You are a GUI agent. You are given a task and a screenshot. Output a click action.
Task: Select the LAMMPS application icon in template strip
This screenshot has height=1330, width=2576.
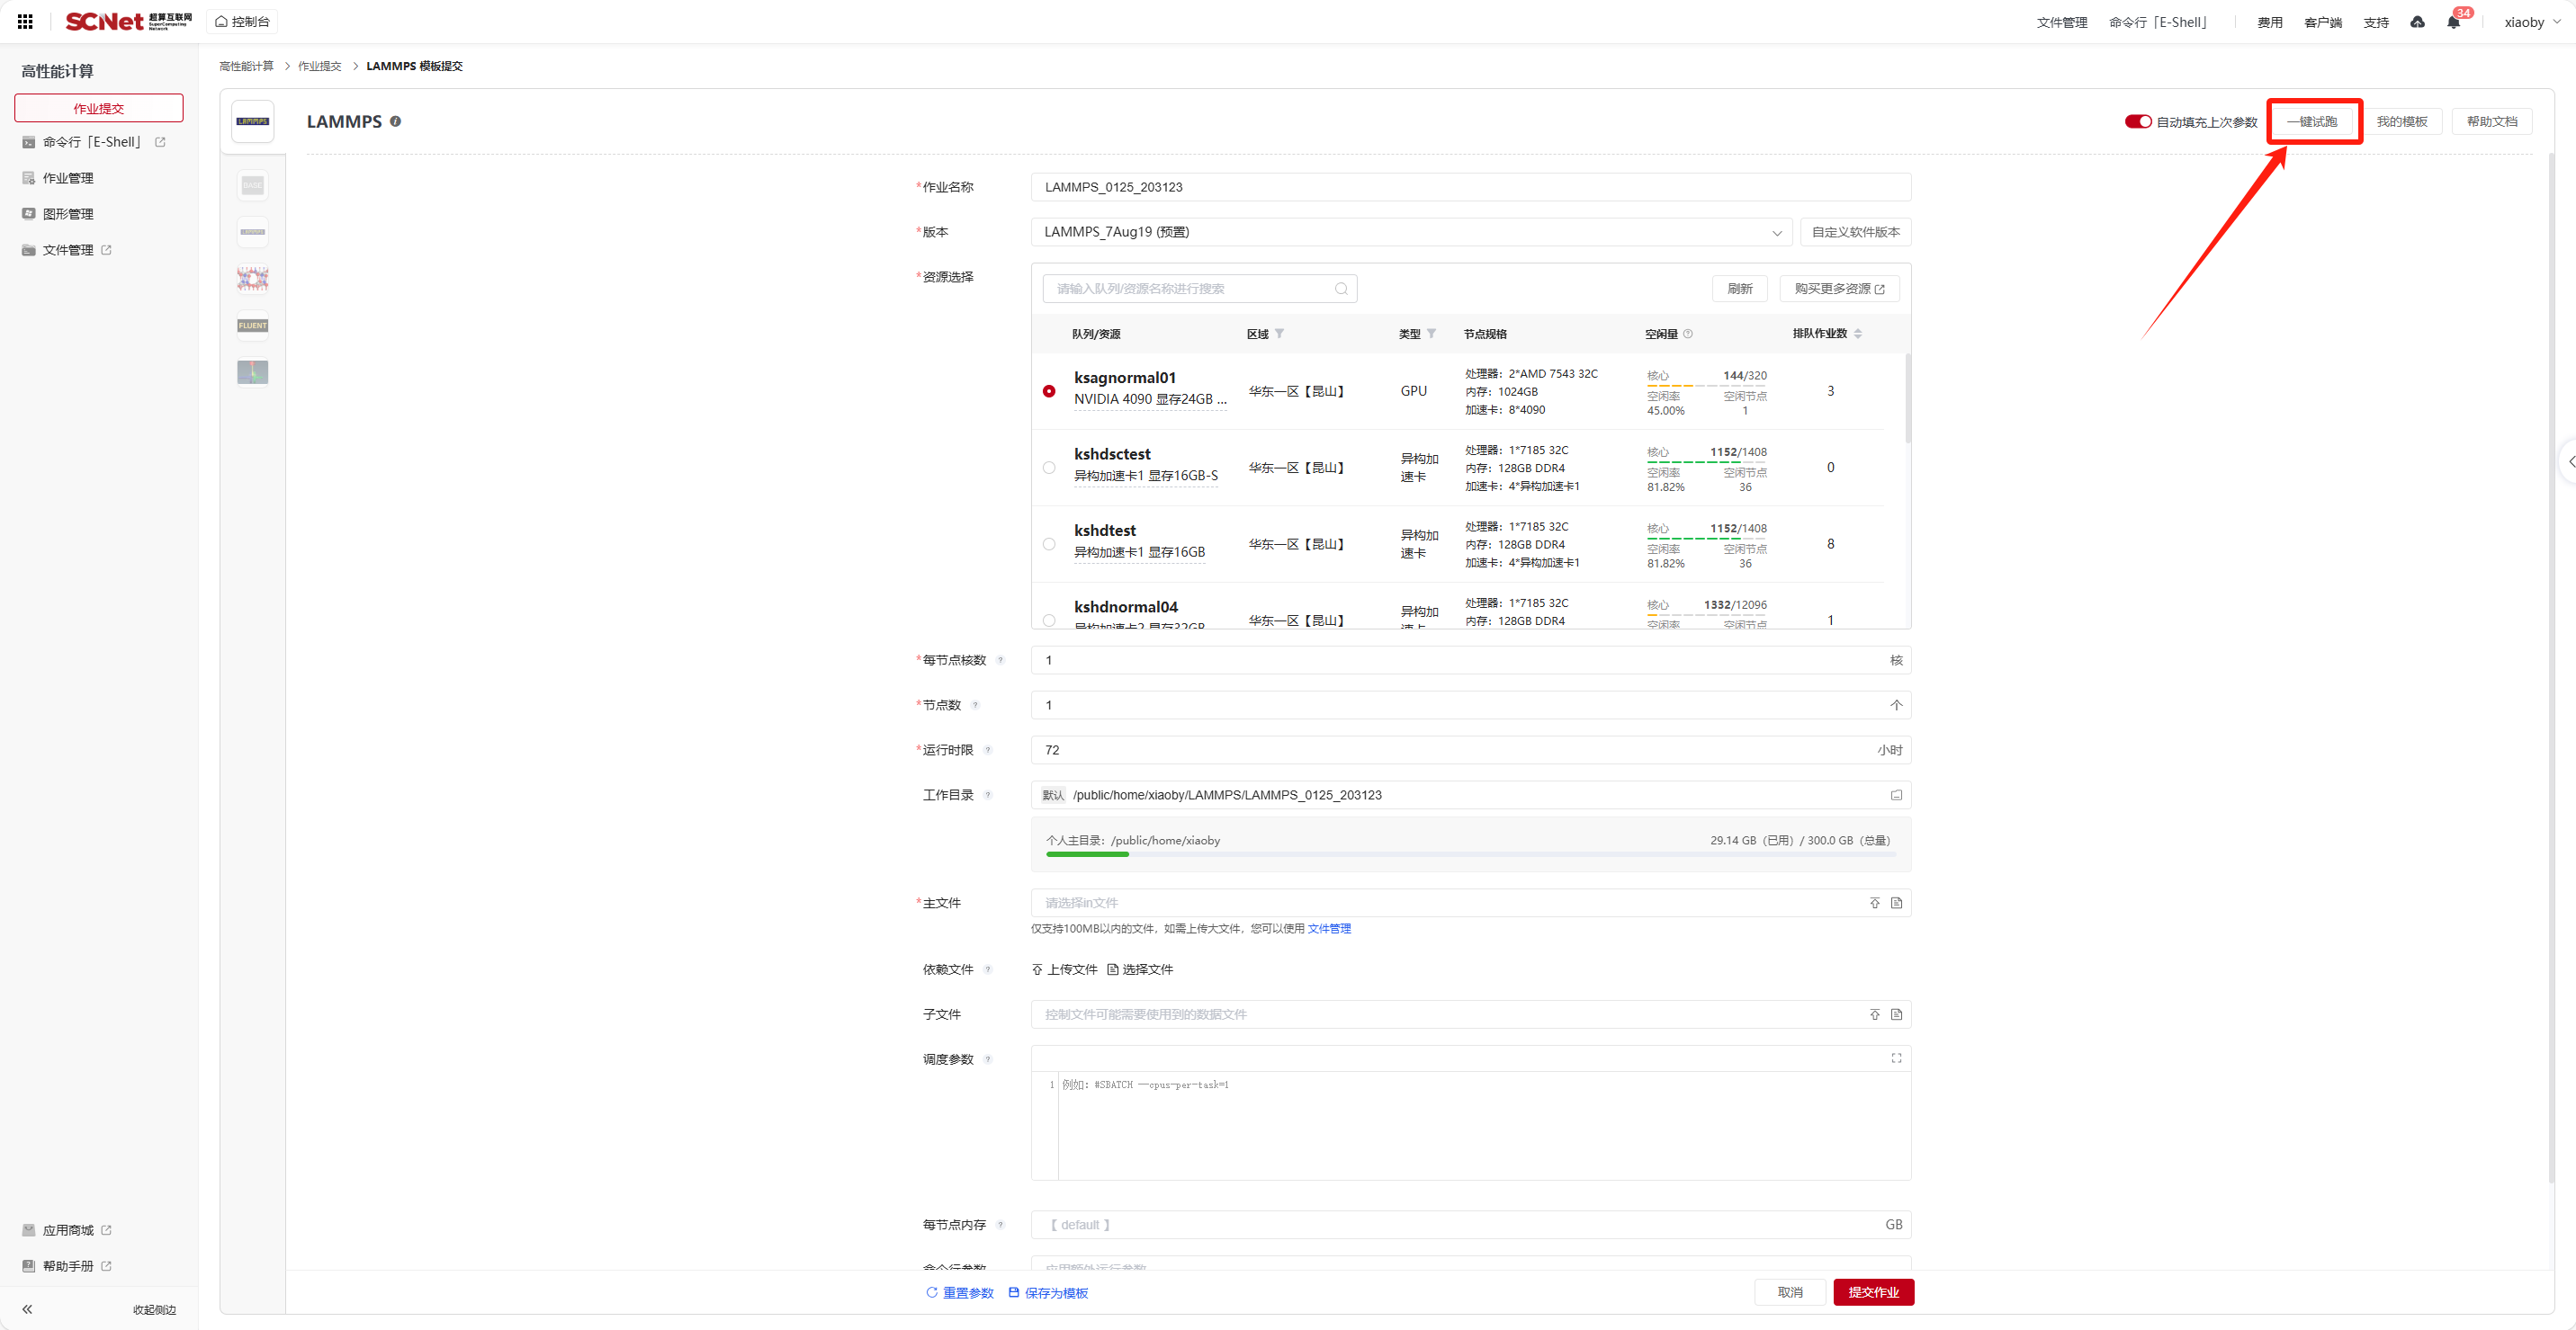coord(252,121)
